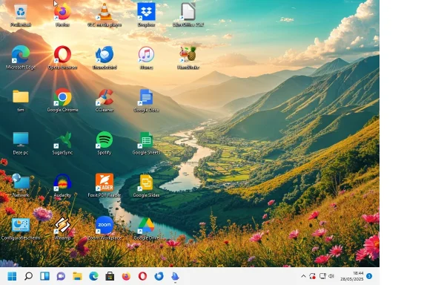The width and height of the screenshot is (427, 285).
Task: Select the Google Drive desktop shortcut
Action: click(146, 229)
